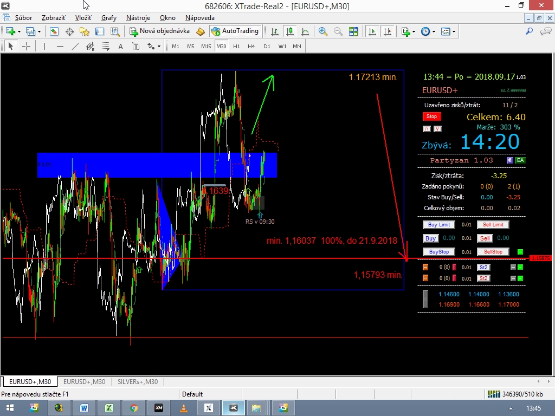Open the Nástroje menu
Viewport: 555px width, 416px height.
point(138,18)
